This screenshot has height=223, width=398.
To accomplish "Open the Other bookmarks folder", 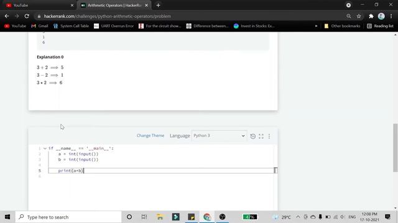I will point(342,26).
